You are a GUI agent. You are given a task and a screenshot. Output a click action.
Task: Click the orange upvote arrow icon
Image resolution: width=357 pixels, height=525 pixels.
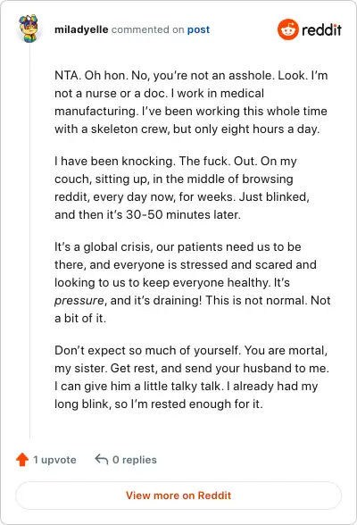point(22,460)
